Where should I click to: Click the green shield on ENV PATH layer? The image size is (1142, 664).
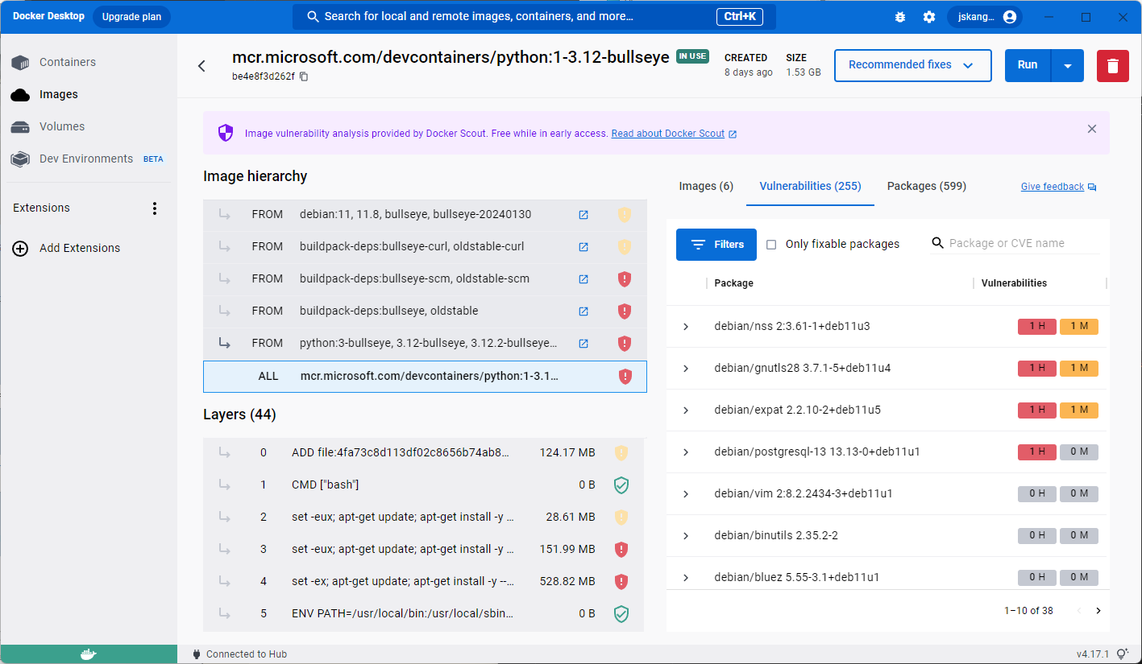[621, 614]
